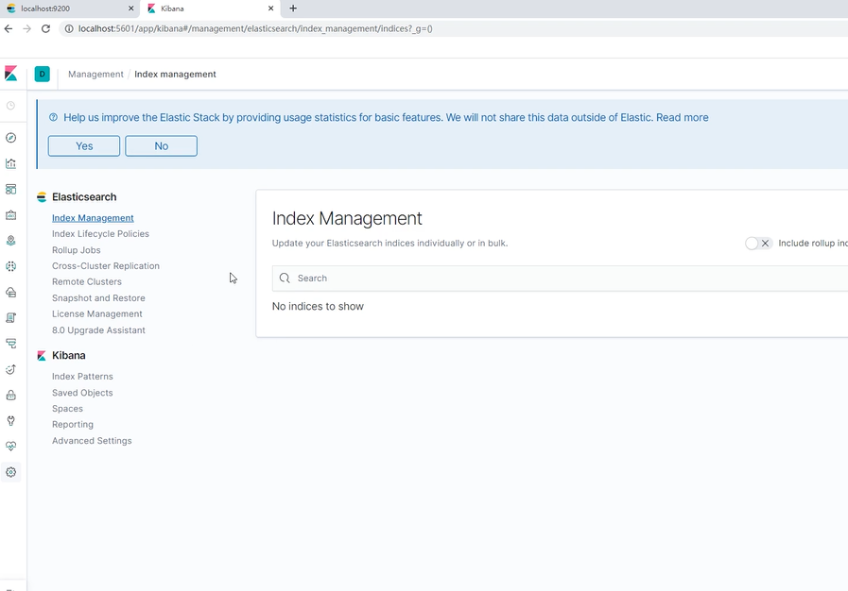This screenshot has height=591, width=848.
Task: Open Reporting under Kibana
Action: coord(73,425)
